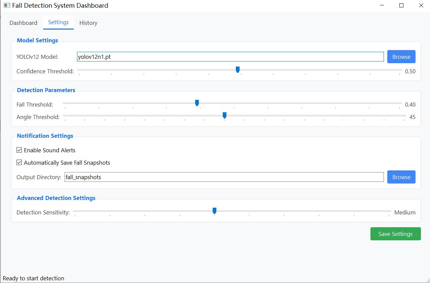Click the Confidence Threshold slider handle

pos(238,70)
